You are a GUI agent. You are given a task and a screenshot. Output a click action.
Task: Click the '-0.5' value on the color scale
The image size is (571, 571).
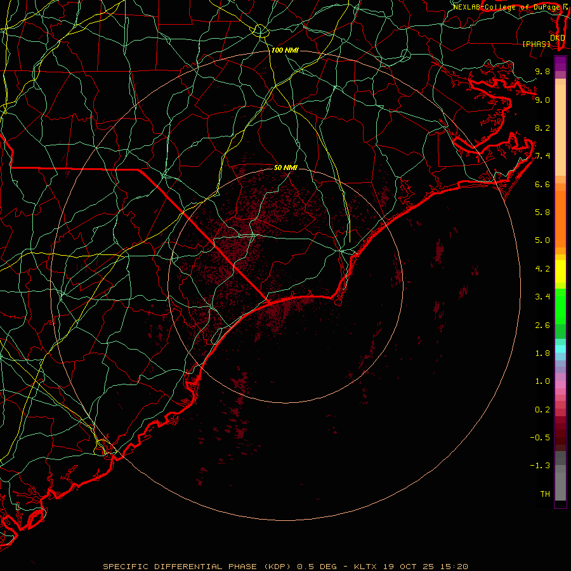tap(540, 438)
